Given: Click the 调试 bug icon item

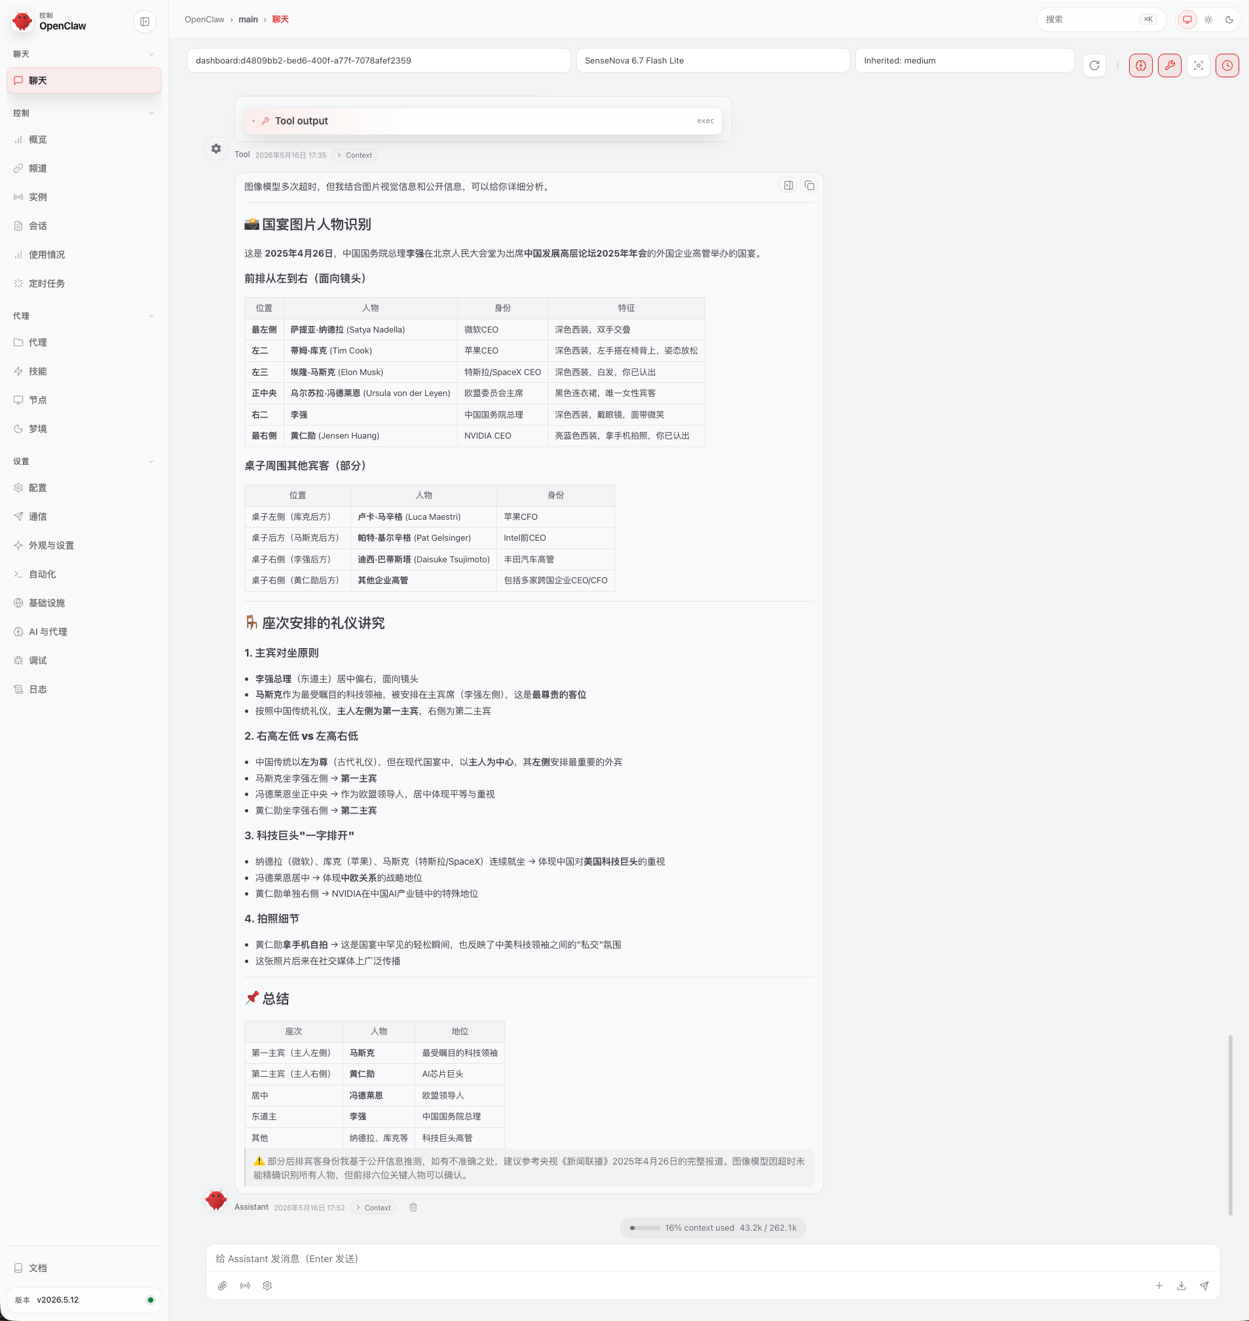Looking at the screenshot, I should 84,661.
